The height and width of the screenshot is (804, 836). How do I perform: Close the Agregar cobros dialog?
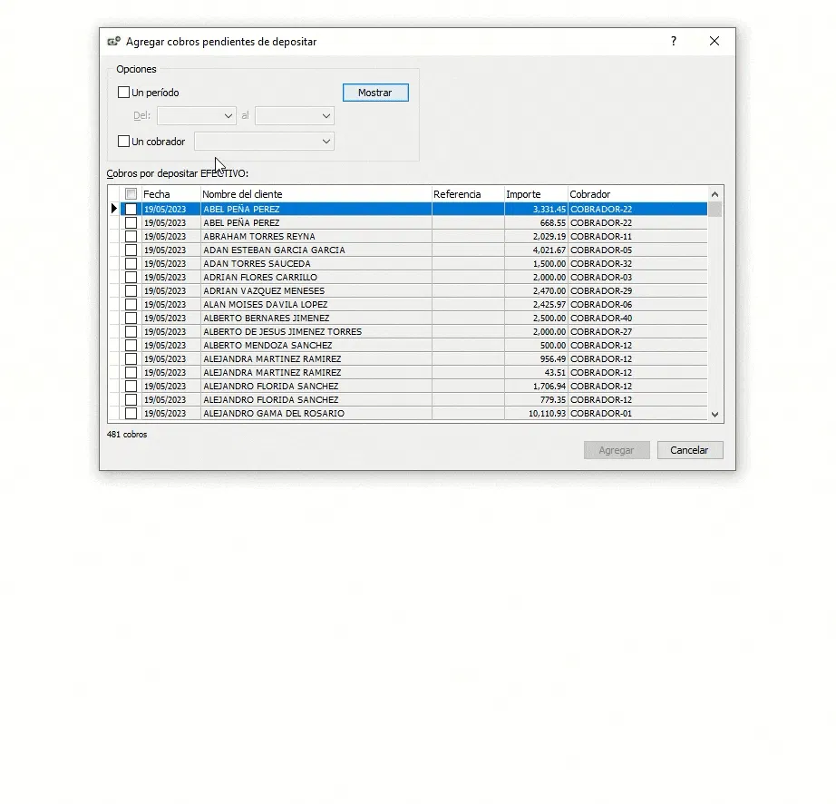(x=714, y=41)
